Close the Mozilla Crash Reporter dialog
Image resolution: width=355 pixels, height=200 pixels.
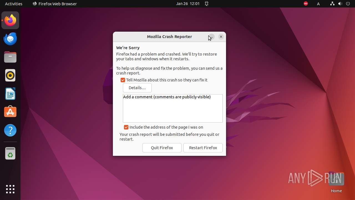(221, 37)
